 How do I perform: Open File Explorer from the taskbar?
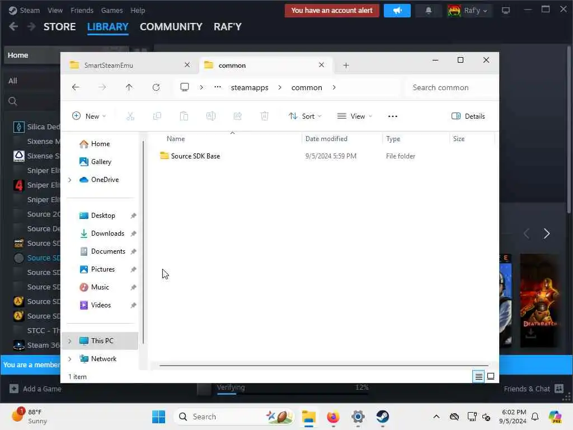click(309, 417)
